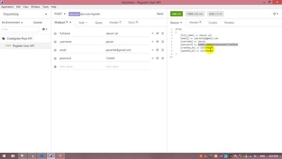The width and height of the screenshot is (282, 159).
Task: Open the red C app in taskbar
Action: (61, 156)
